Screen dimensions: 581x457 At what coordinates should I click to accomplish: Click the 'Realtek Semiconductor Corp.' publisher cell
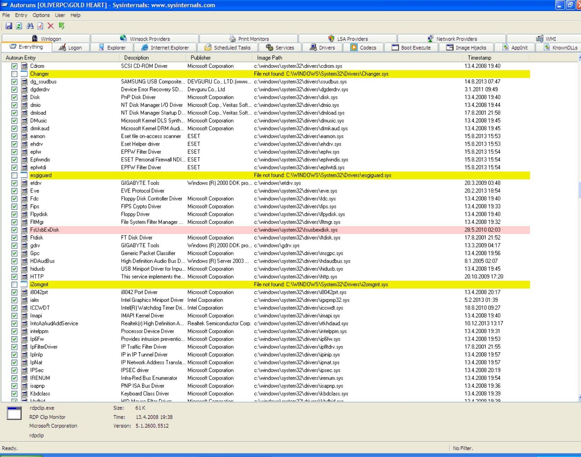(219, 324)
